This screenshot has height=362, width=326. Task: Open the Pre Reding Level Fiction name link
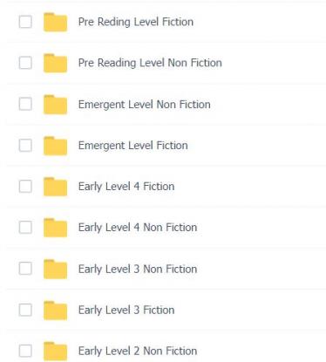click(x=136, y=22)
